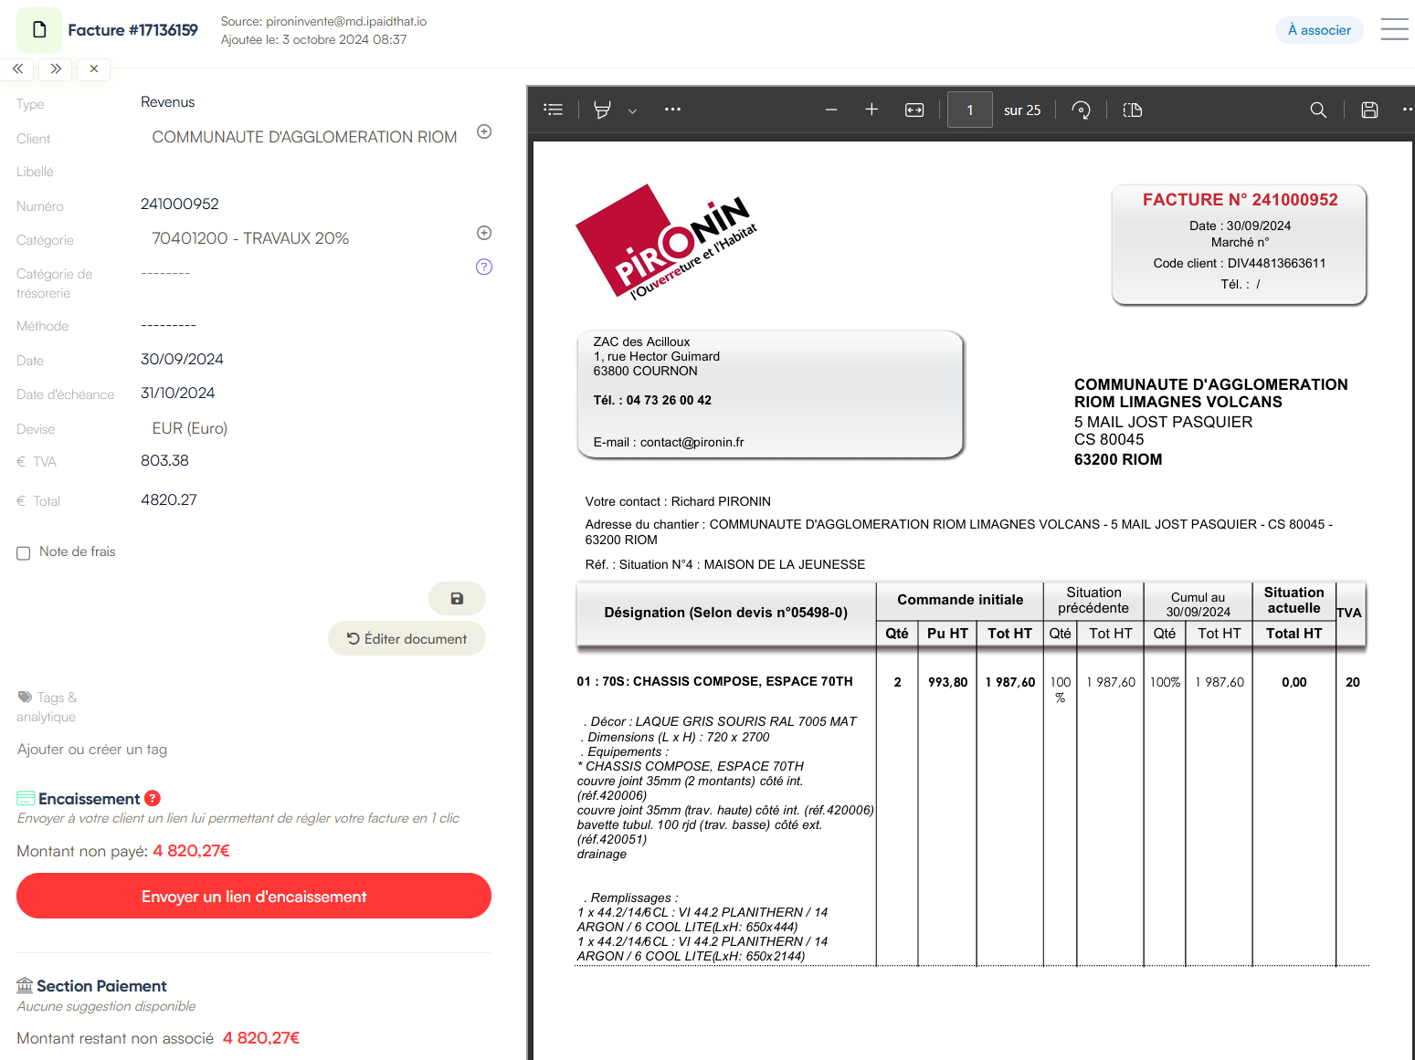Screen dimensions: 1415x1060
Task: Toggle the PDF table of contents sidebar
Action: (553, 110)
